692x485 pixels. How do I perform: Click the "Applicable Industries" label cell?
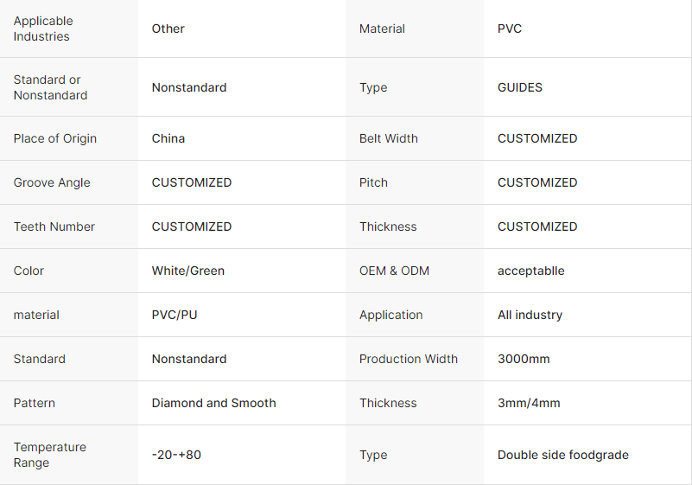click(43, 29)
